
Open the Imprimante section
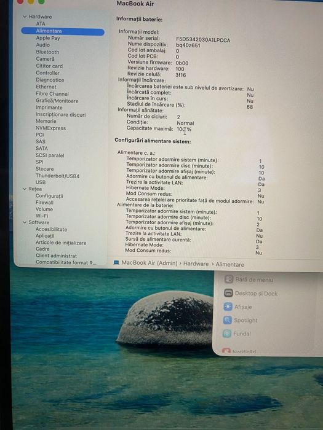coord(49,107)
